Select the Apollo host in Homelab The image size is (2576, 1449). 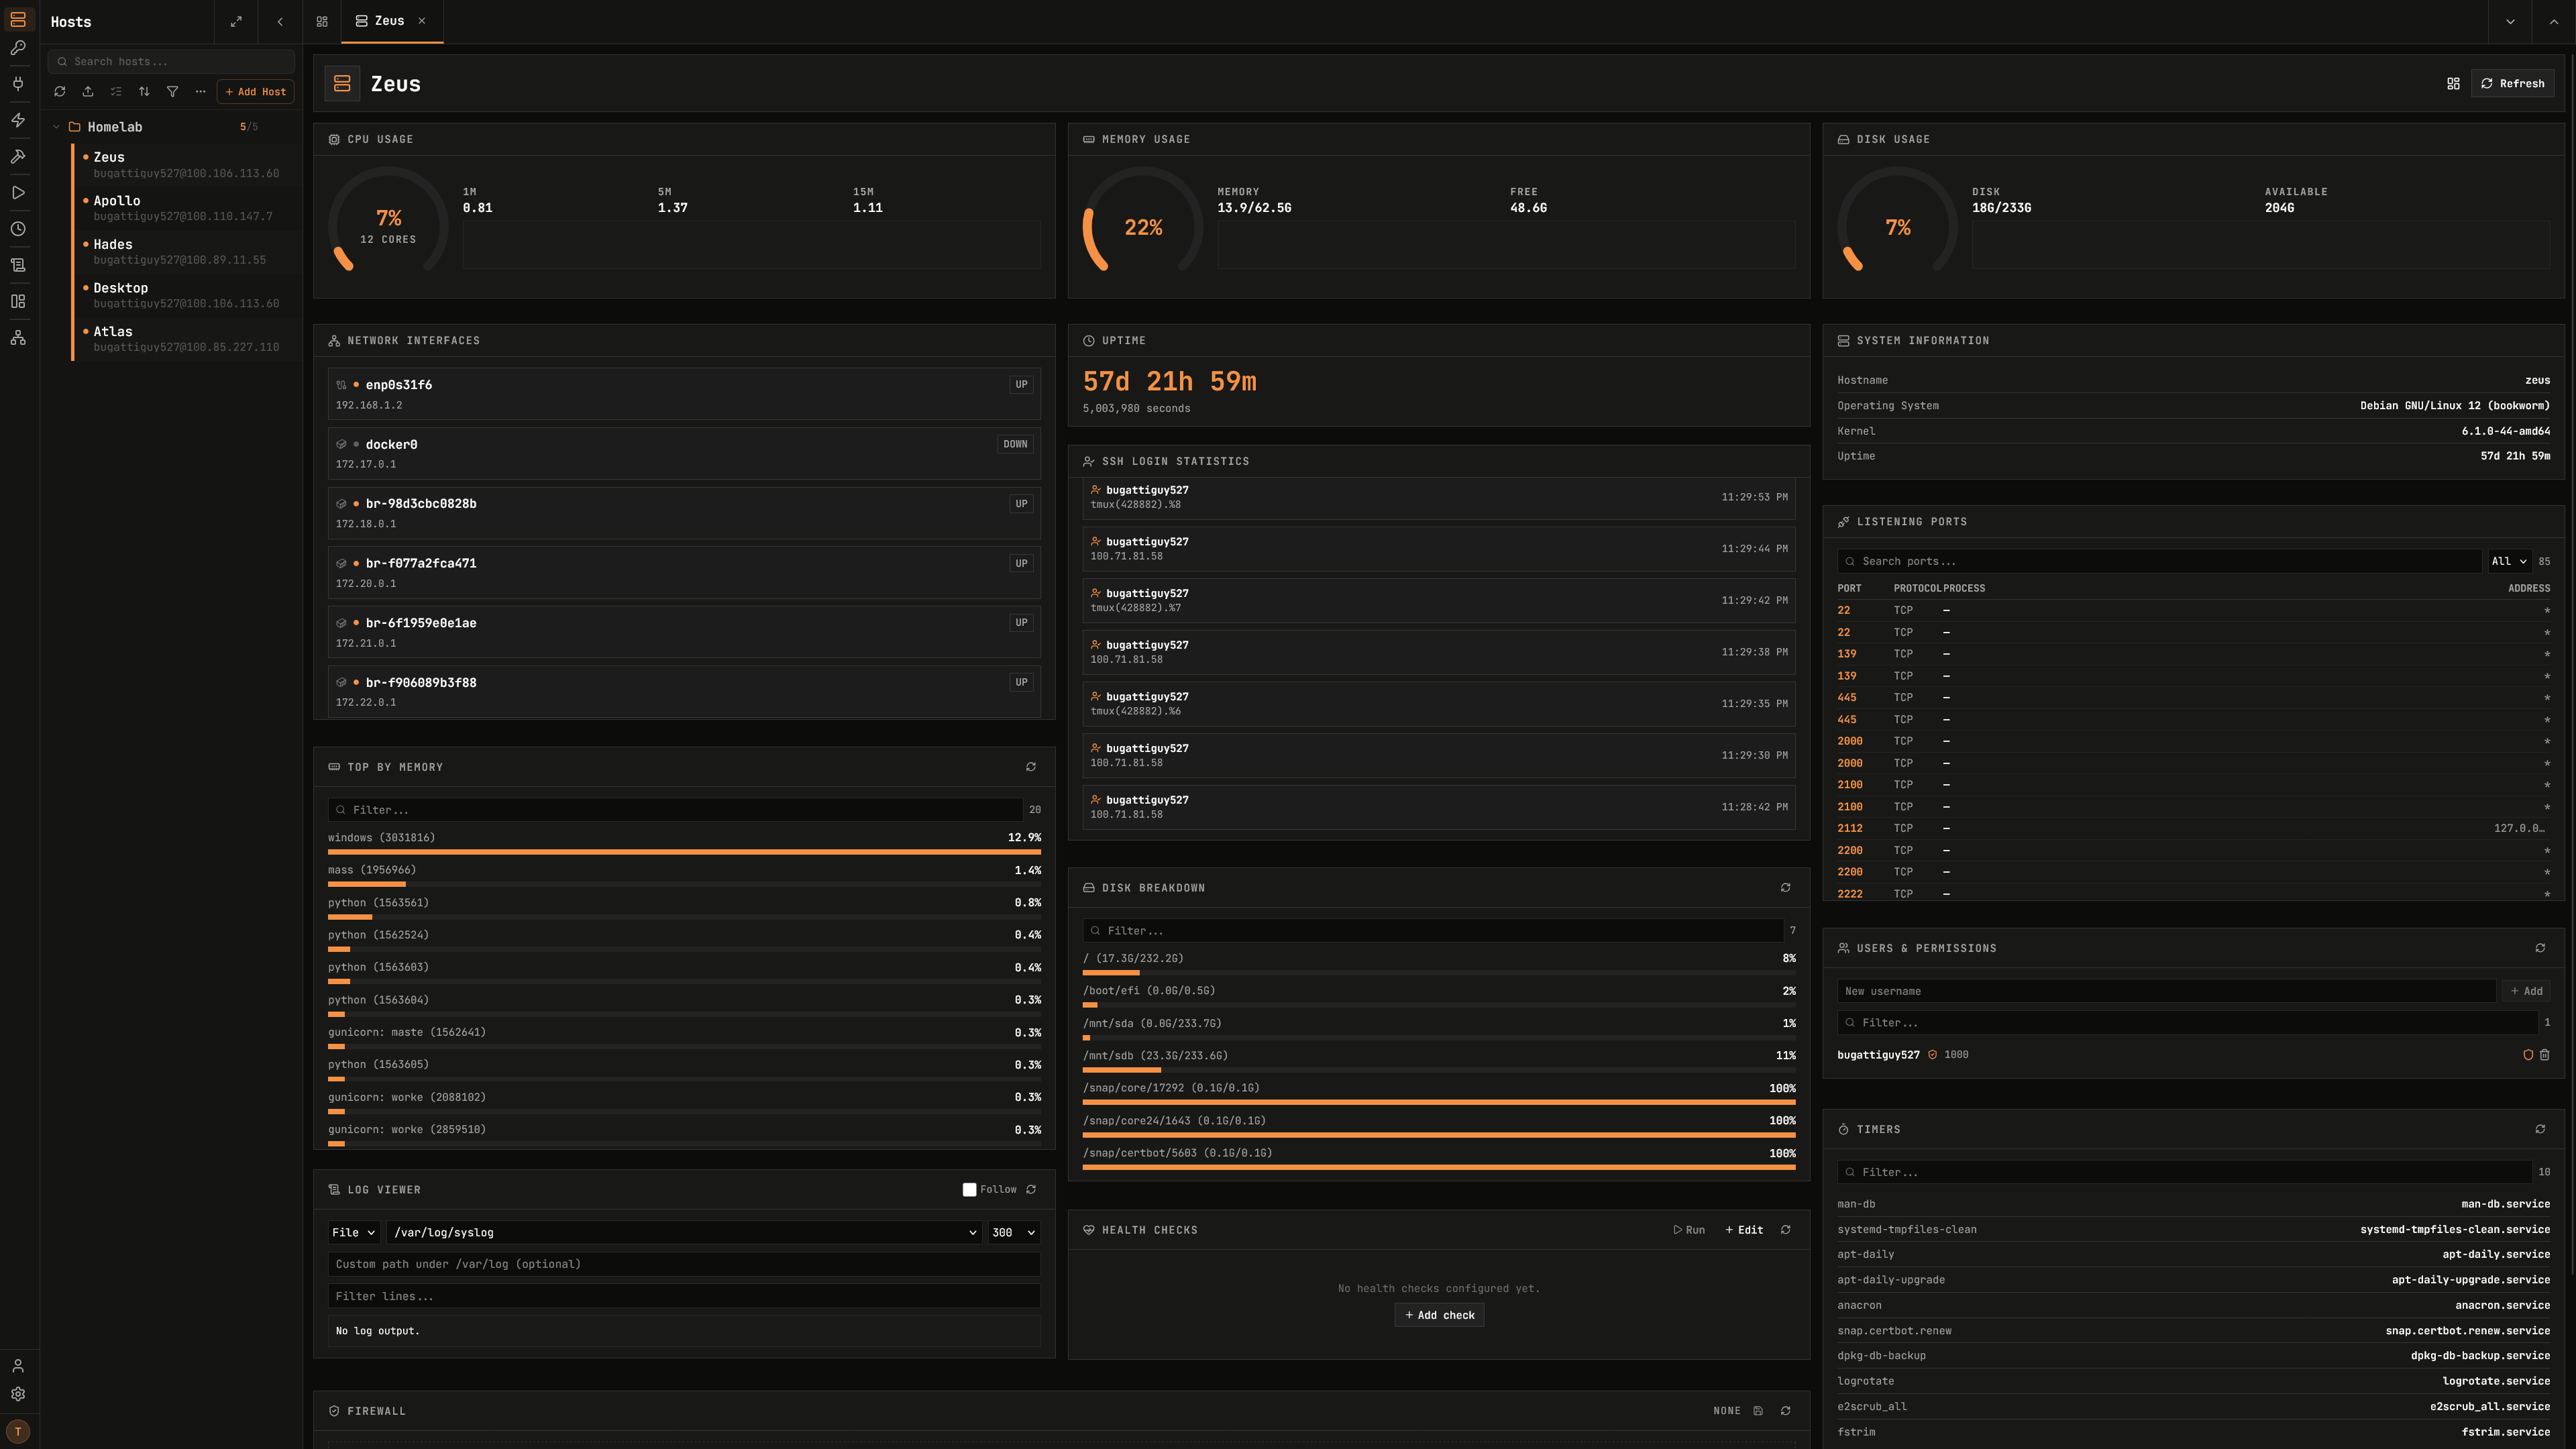[x=187, y=208]
